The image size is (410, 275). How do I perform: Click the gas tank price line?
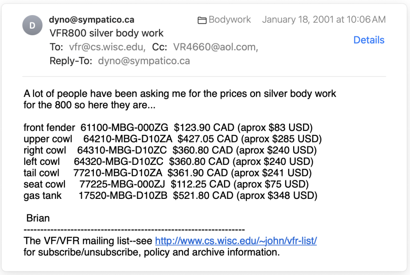pos(170,196)
